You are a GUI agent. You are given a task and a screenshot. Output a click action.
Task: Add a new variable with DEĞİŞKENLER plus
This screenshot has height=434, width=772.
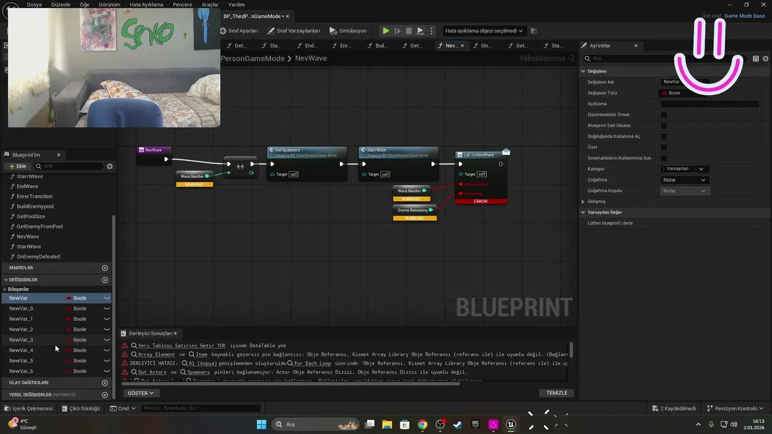pyautogui.click(x=105, y=280)
